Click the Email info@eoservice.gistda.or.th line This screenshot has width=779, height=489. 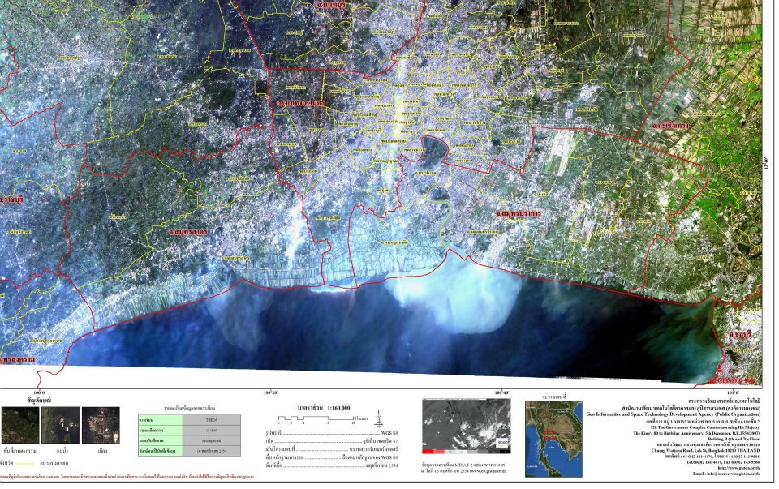click(726, 474)
